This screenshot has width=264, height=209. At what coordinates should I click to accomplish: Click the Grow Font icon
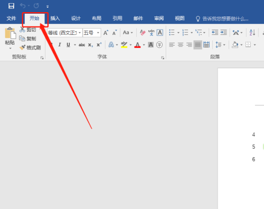pyautogui.click(x=106, y=33)
